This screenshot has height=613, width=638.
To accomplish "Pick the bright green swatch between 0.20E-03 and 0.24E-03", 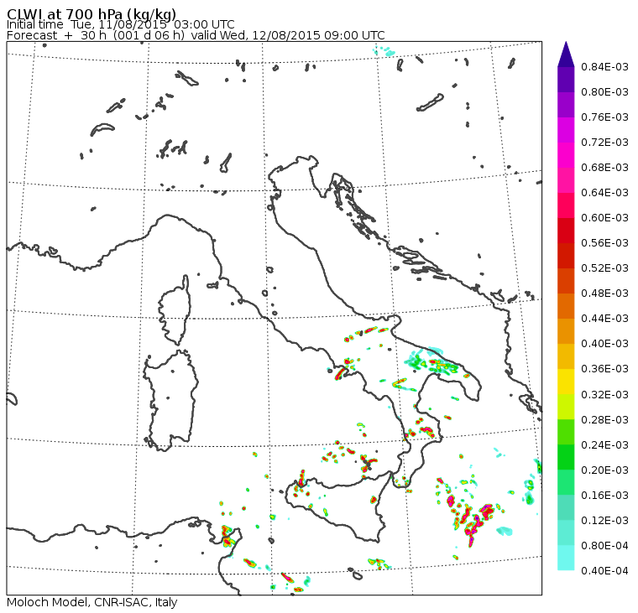I will 566,457.
